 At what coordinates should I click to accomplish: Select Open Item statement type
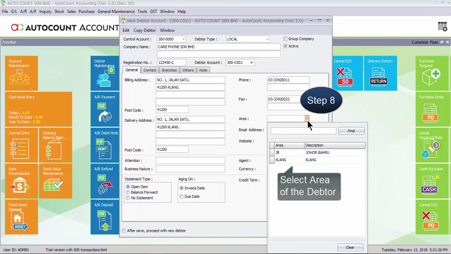pos(128,187)
